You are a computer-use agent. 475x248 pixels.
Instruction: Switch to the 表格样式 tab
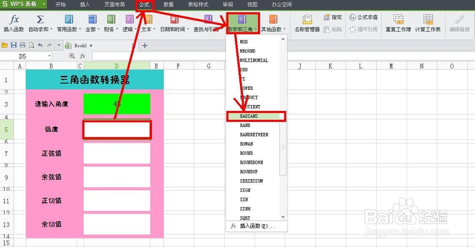point(198,5)
